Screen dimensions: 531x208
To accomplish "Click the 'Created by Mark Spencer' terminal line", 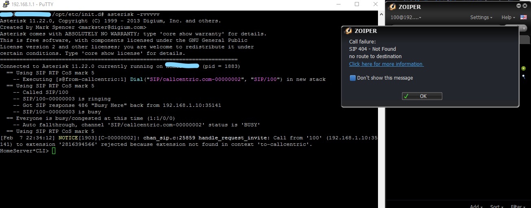I will click(73, 27).
